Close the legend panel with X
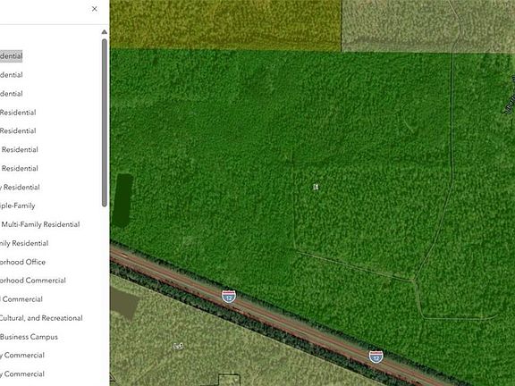 click(95, 9)
